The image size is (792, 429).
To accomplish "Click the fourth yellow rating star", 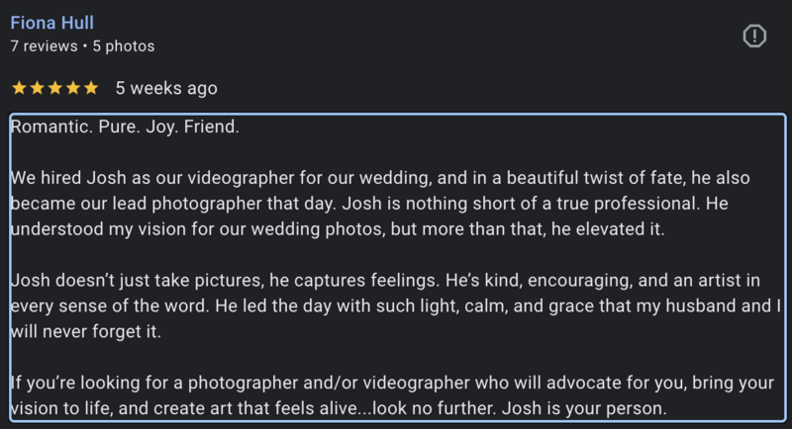I will pyautogui.click(x=72, y=88).
